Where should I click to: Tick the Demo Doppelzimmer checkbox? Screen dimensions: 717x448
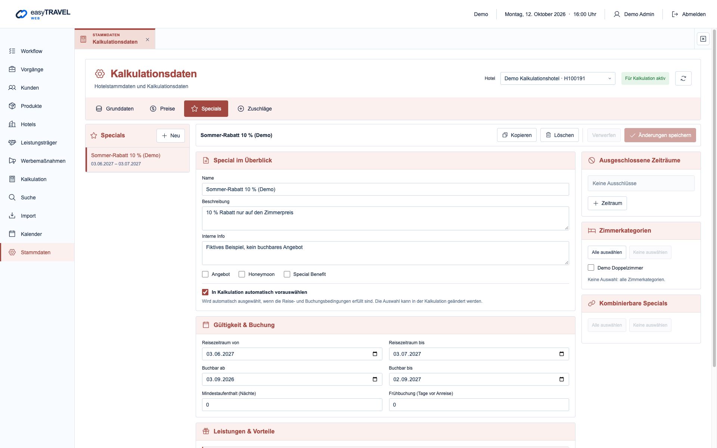(591, 268)
